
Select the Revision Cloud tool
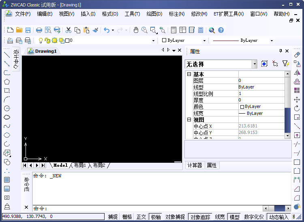point(7,117)
